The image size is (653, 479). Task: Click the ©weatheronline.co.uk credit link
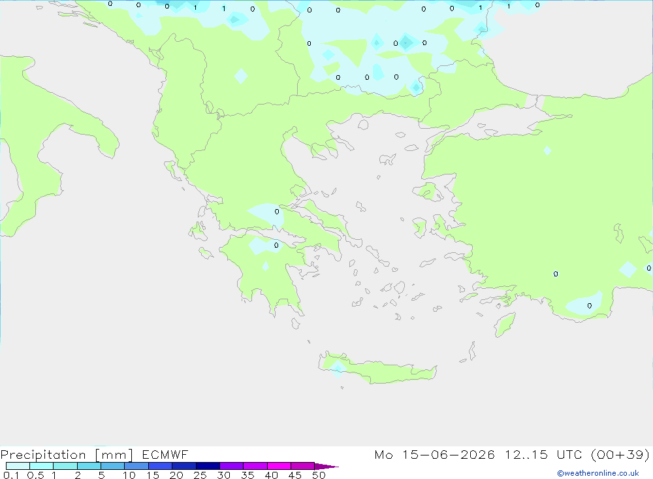(597, 473)
